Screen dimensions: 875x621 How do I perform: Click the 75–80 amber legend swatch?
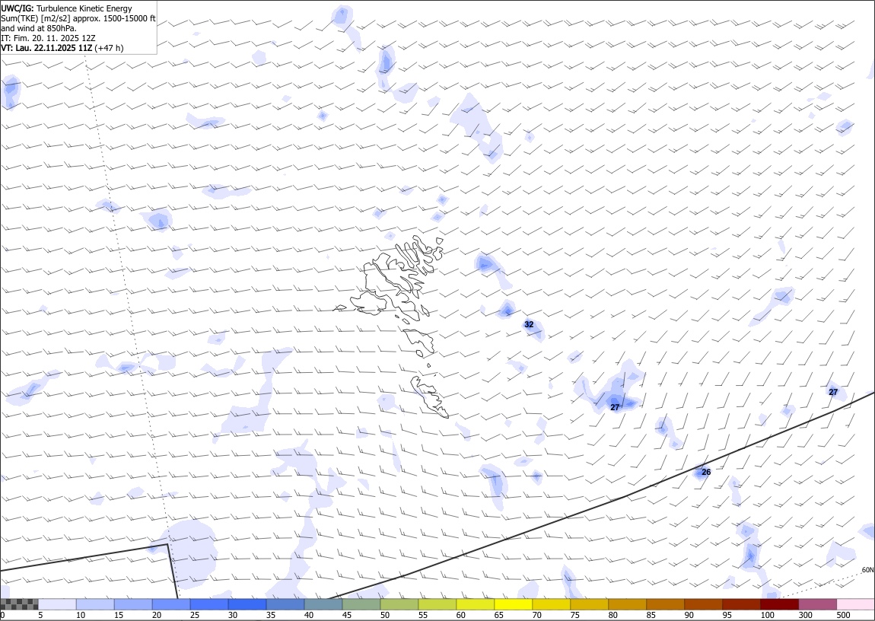tap(589, 604)
